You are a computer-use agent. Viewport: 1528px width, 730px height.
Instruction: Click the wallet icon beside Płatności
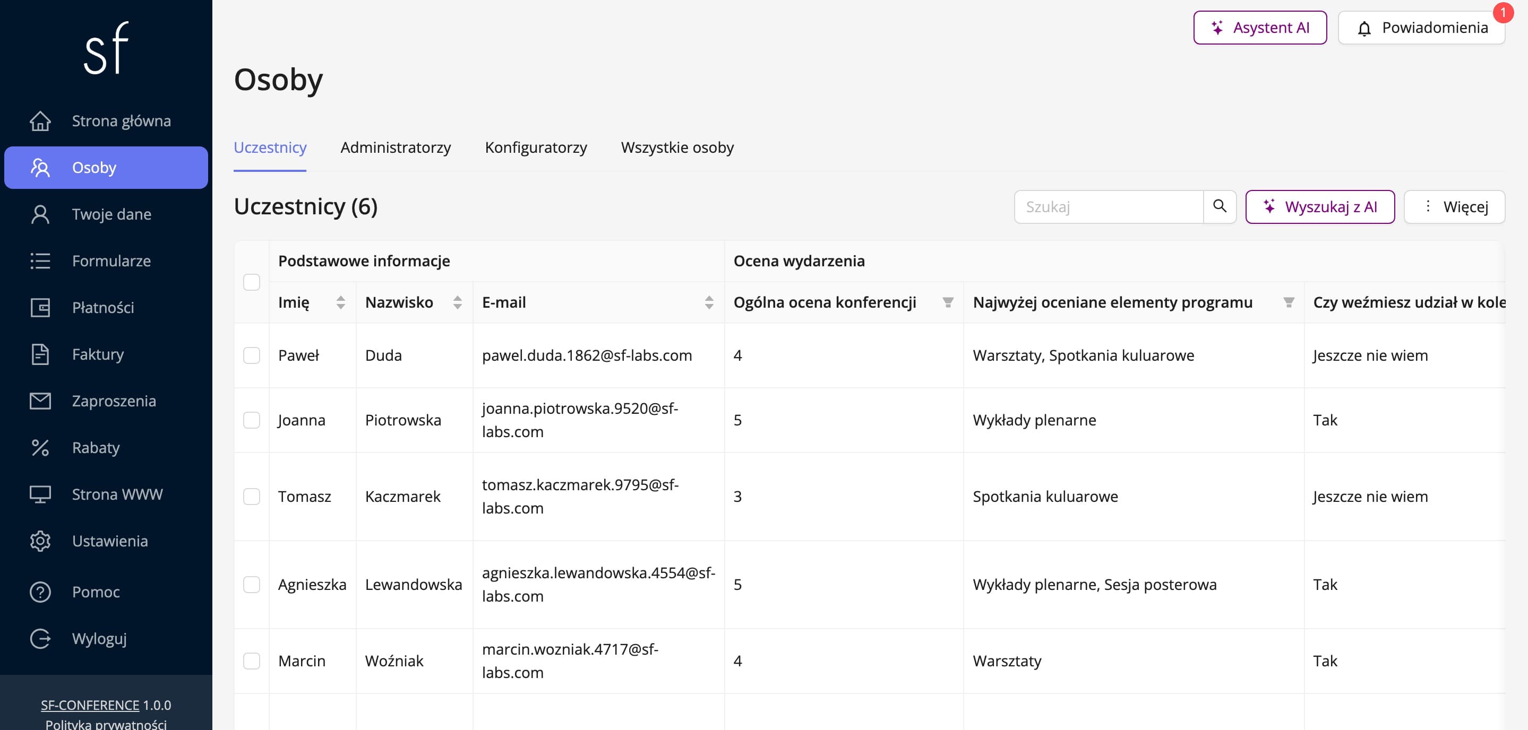pos(40,308)
